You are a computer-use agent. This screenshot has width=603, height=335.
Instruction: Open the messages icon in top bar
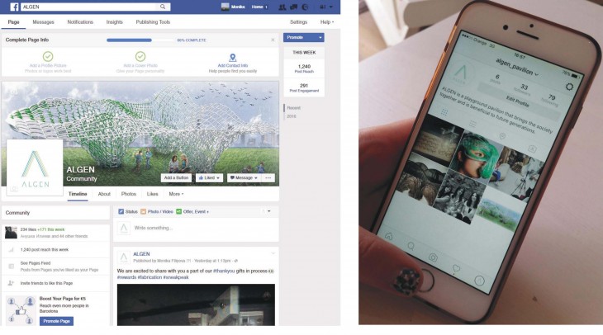[293, 7]
